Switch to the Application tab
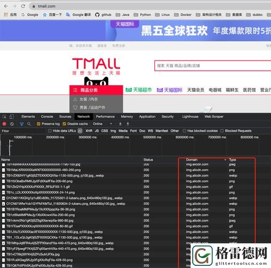 147,117
